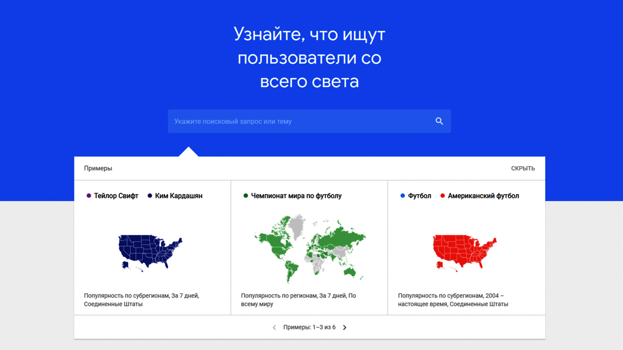623x350 pixels.
Task: Go to previous examples page arrow
Action: (x=274, y=327)
